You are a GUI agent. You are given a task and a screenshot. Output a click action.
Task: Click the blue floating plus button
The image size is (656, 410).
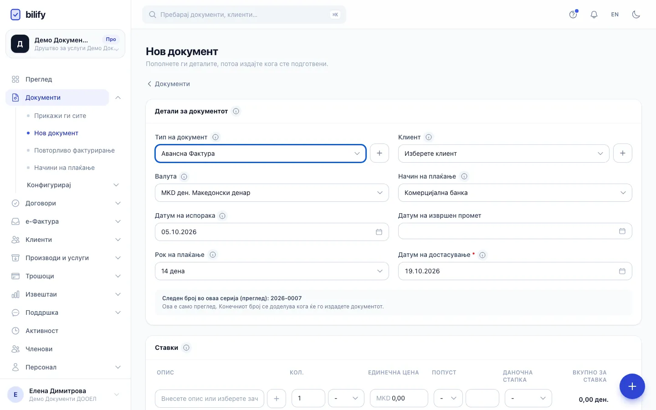click(632, 386)
